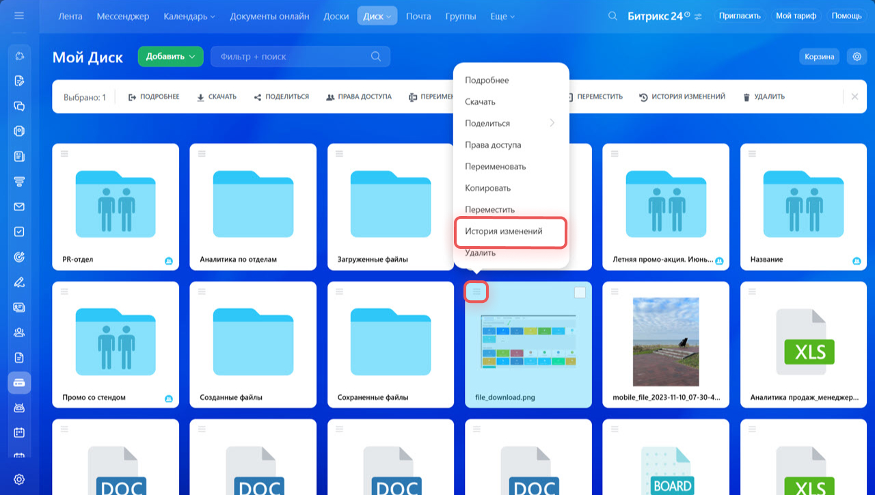Click СКАЧАТЬ in the selection toolbar
Viewport: 875px width, 495px height.
216,97
